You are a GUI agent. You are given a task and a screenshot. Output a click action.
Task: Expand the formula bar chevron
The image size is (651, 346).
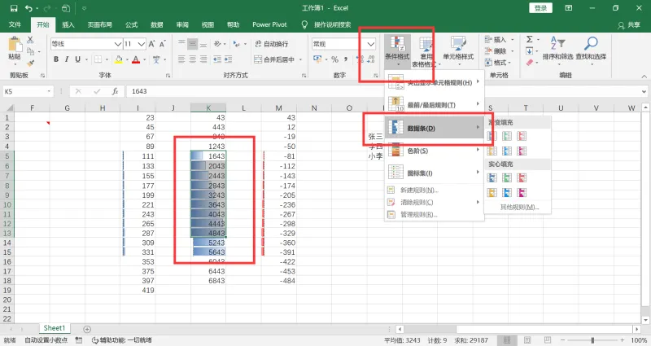644,91
